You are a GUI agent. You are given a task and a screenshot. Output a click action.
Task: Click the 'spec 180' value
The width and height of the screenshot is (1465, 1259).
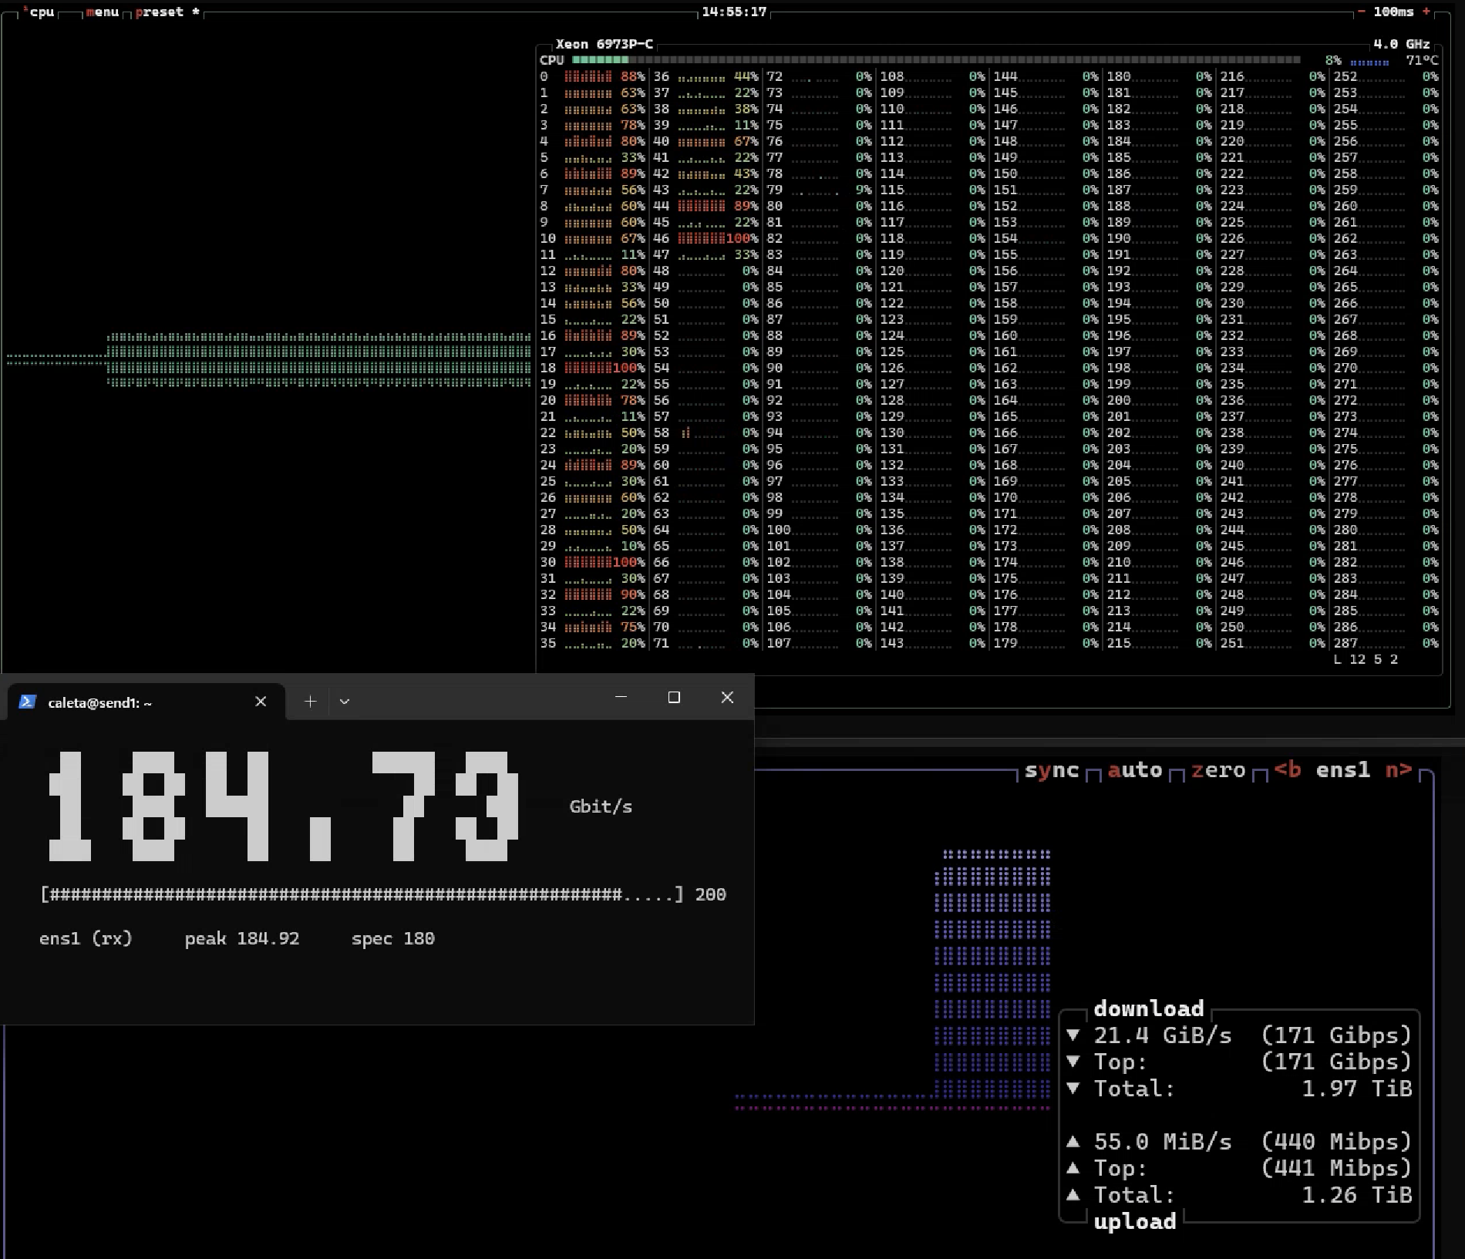click(393, 938)
